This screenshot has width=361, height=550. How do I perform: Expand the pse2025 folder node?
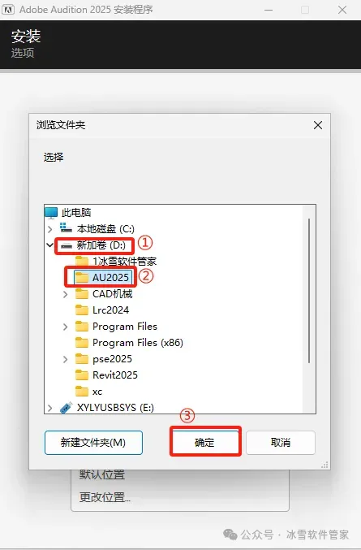[66, 359]
